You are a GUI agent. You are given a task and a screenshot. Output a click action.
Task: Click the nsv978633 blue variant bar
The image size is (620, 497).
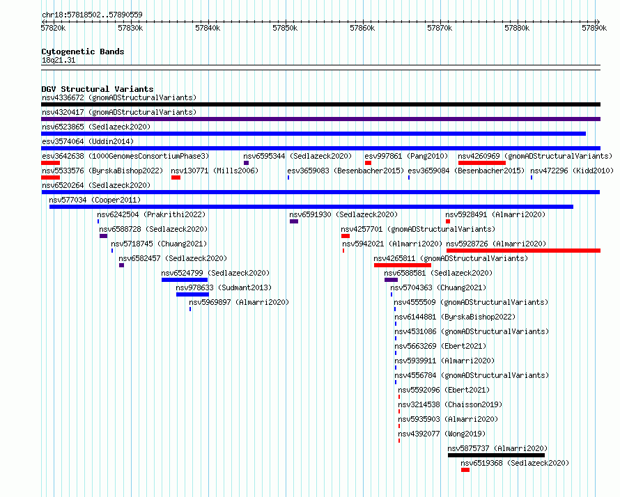[x=192, y=294]
